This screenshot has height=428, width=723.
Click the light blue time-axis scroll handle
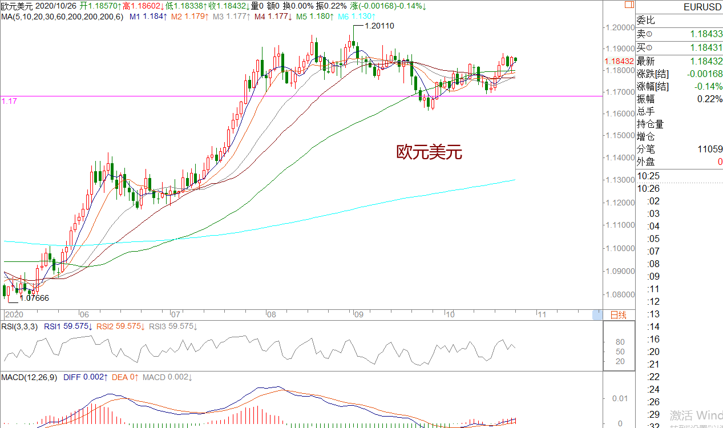[x=597, y=314]
